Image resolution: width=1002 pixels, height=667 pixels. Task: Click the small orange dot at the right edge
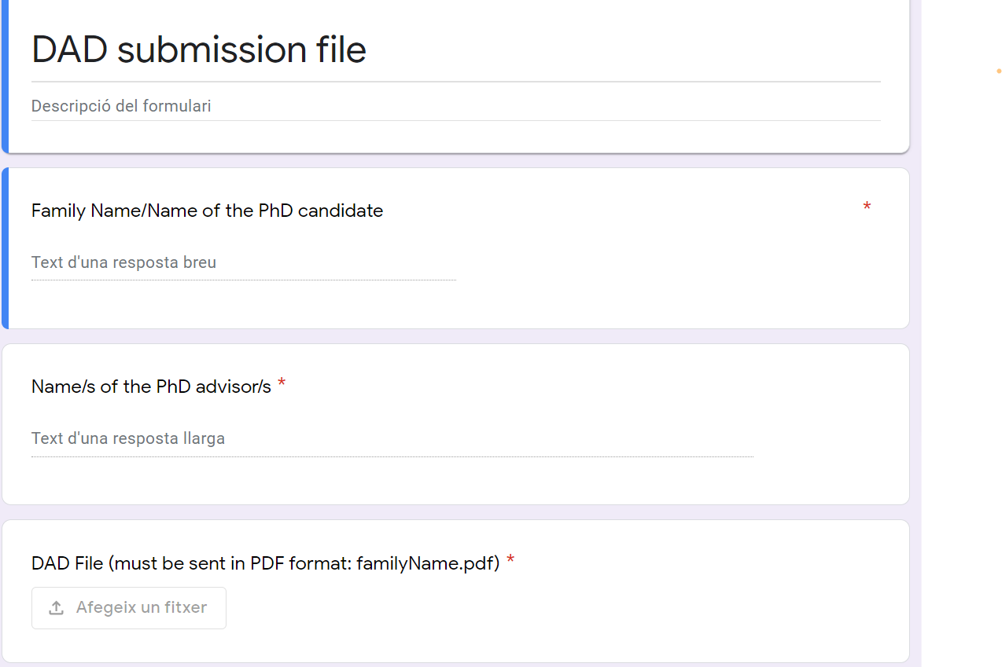(999, 71)
